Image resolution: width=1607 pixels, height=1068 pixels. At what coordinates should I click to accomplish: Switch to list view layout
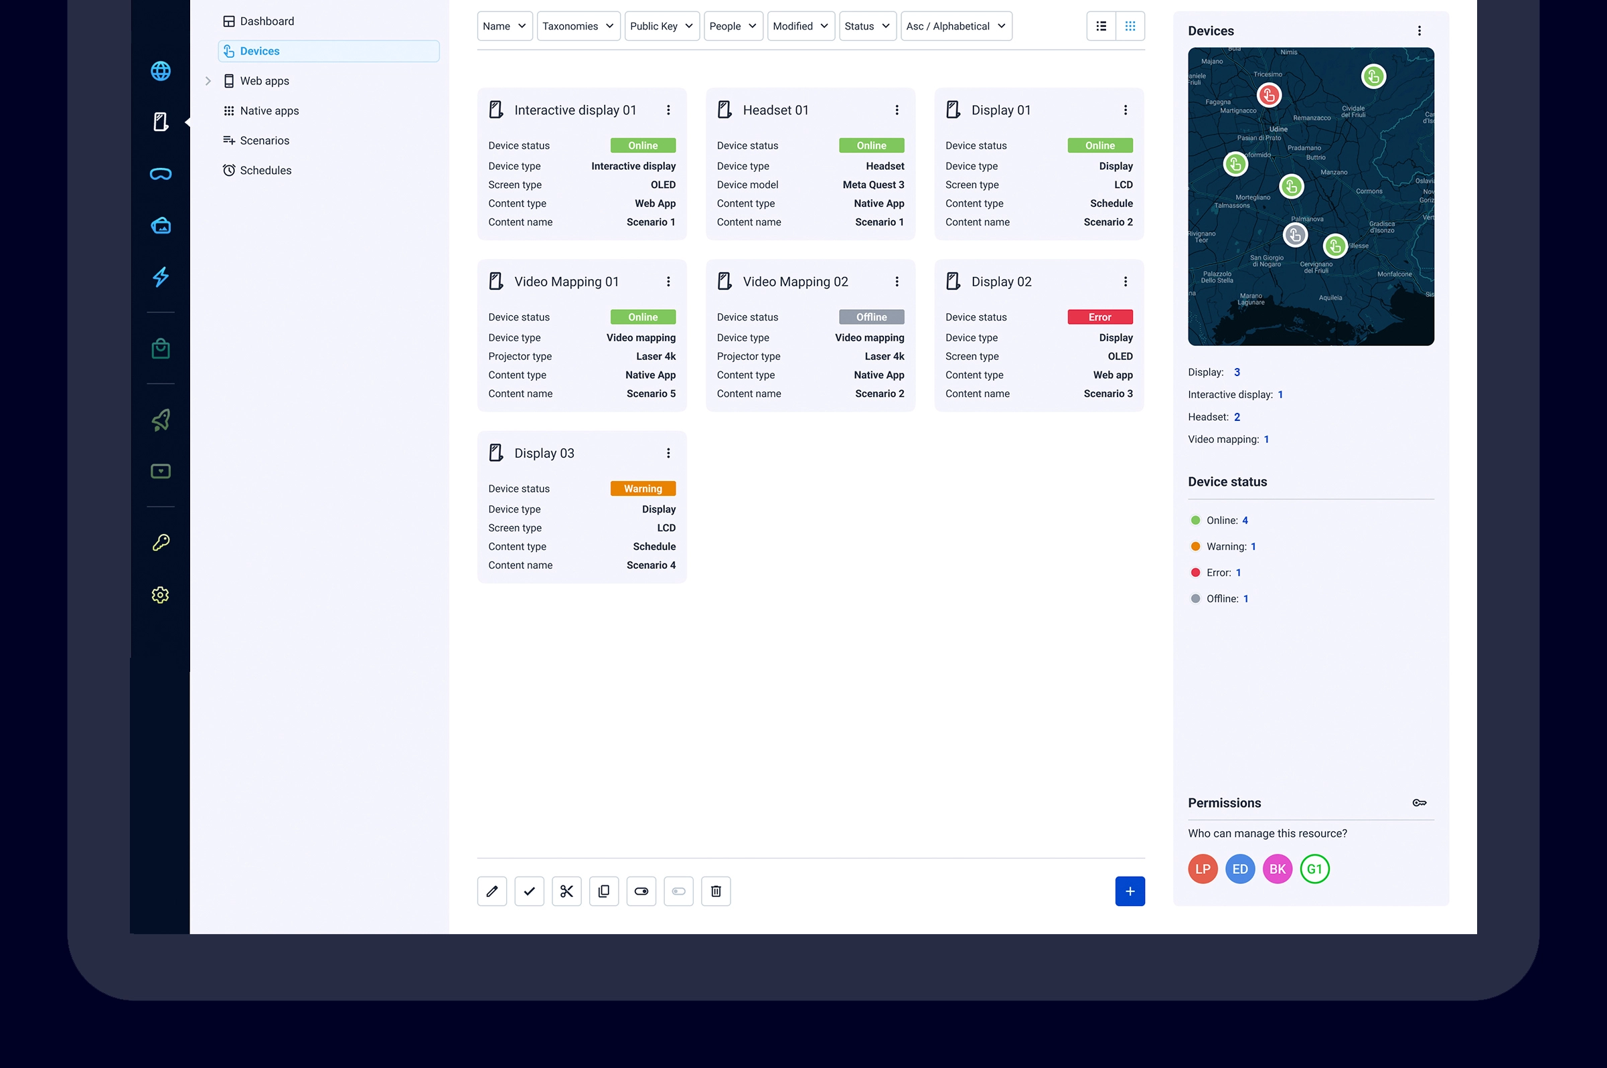pos(1101,26)
